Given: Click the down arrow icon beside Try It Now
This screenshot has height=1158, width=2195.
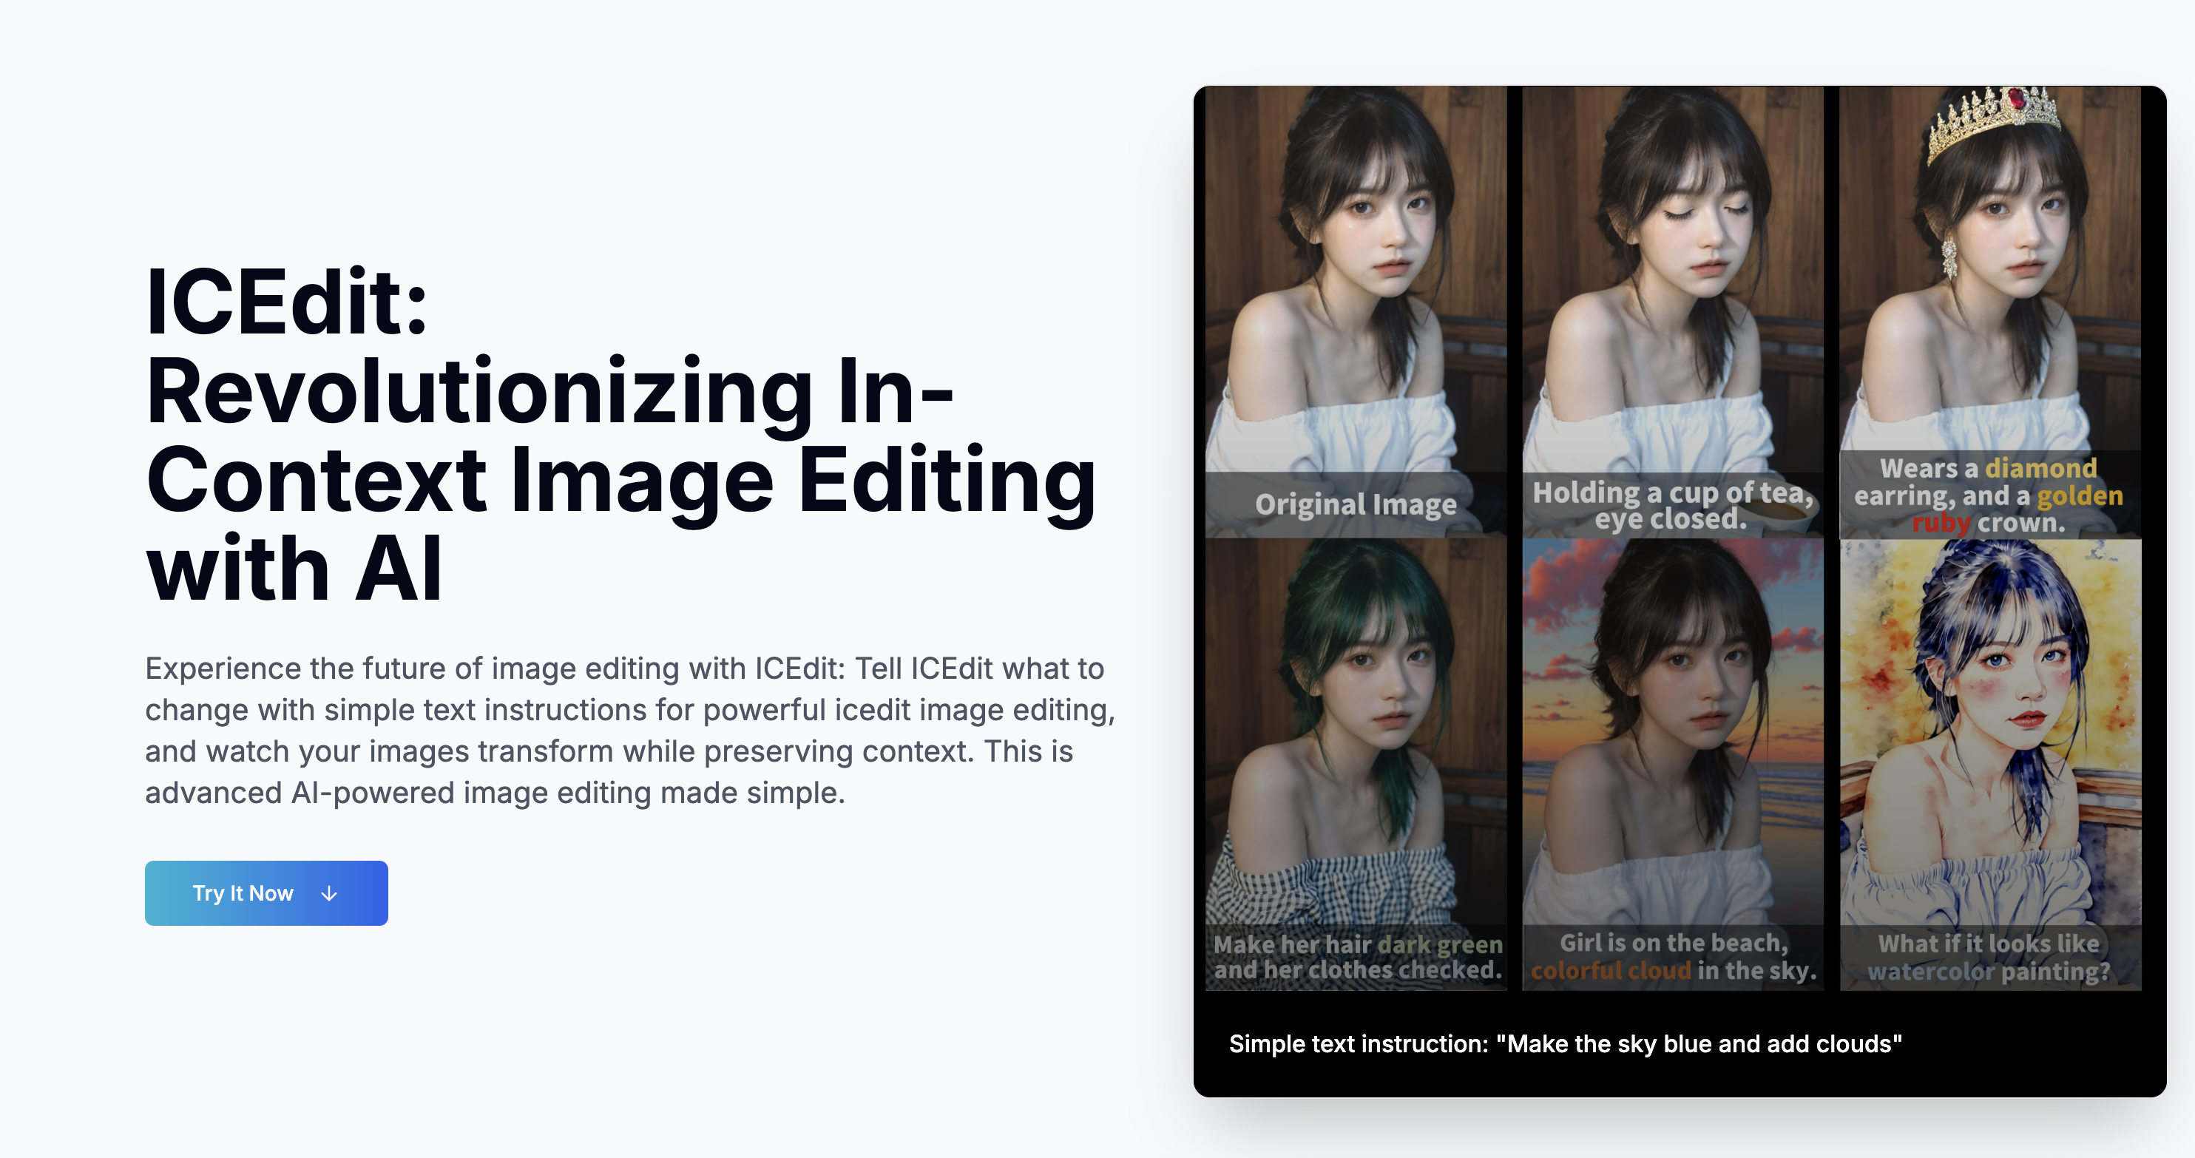Looking at the screenshot, I should [329, 894].
